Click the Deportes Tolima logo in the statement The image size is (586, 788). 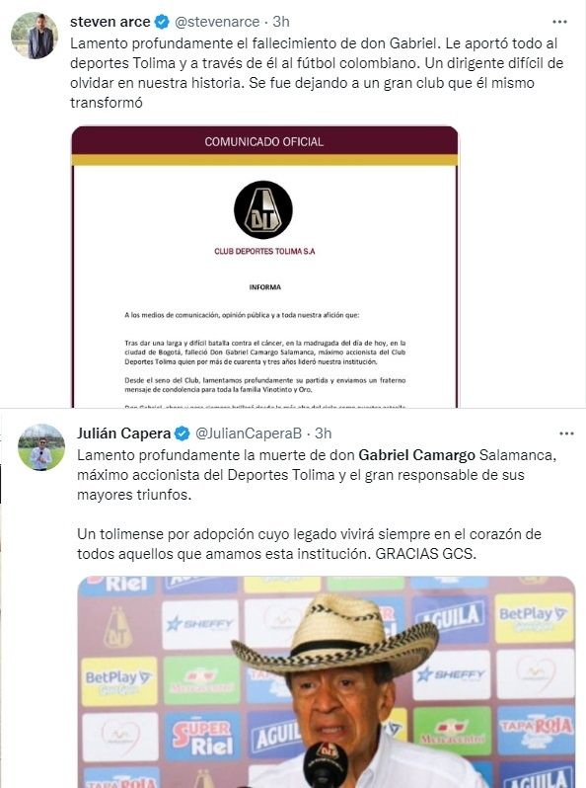click(x=263, y=210)
